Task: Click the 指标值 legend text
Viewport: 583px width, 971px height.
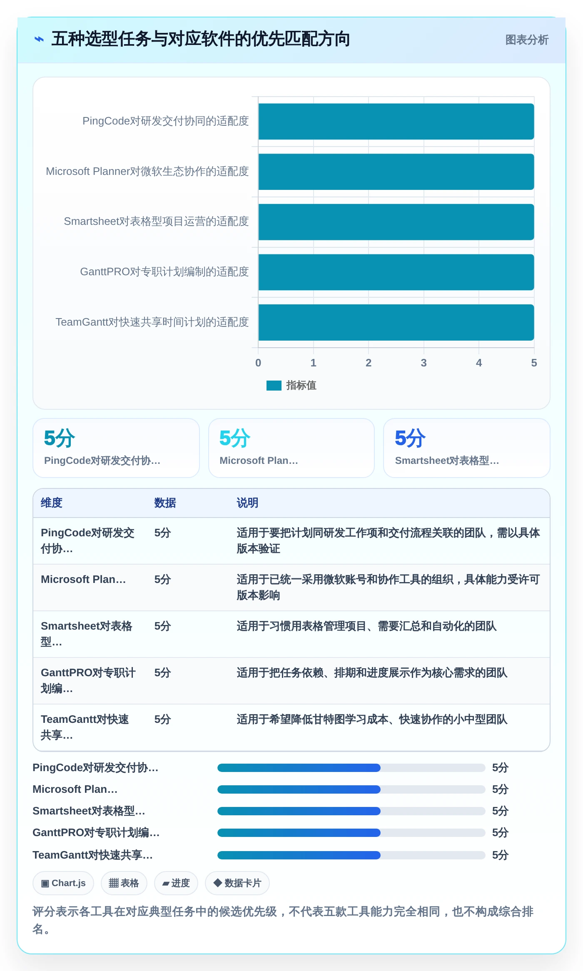Action: click(301, 386)
